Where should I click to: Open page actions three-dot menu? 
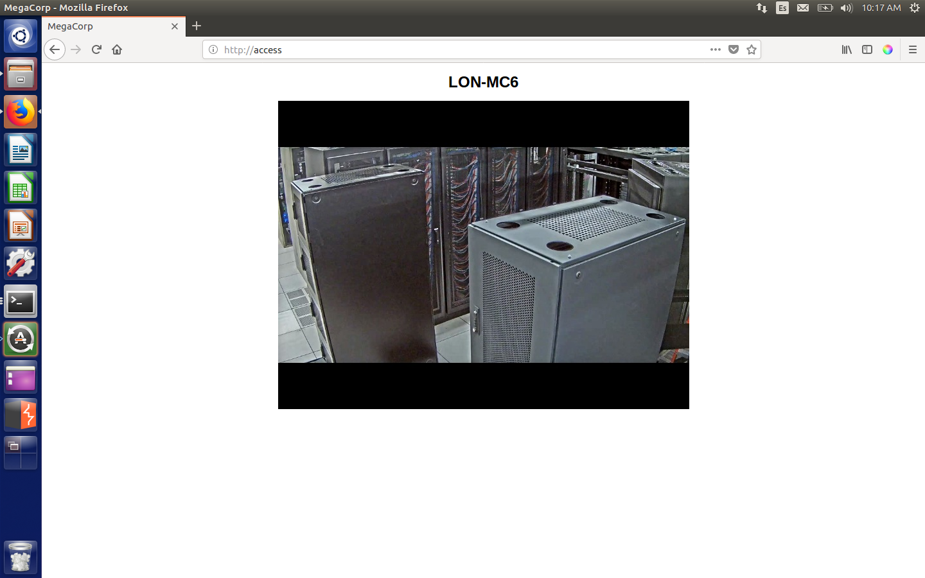(x=716, y=49)
